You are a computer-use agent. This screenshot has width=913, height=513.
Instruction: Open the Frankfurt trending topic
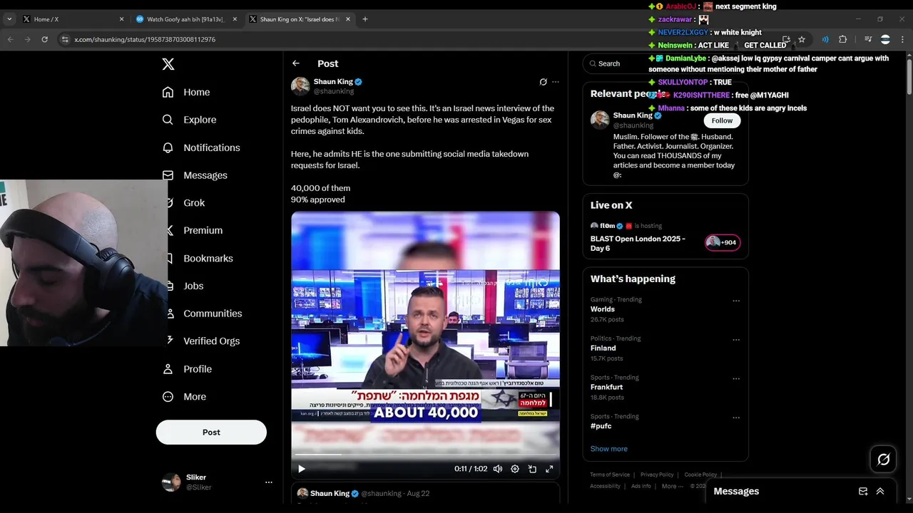click(606, 387)
